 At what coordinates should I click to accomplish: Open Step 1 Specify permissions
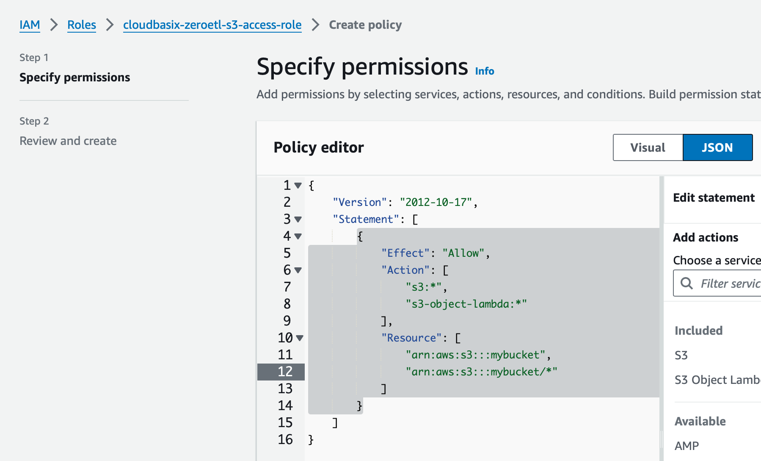pos(75,77)
